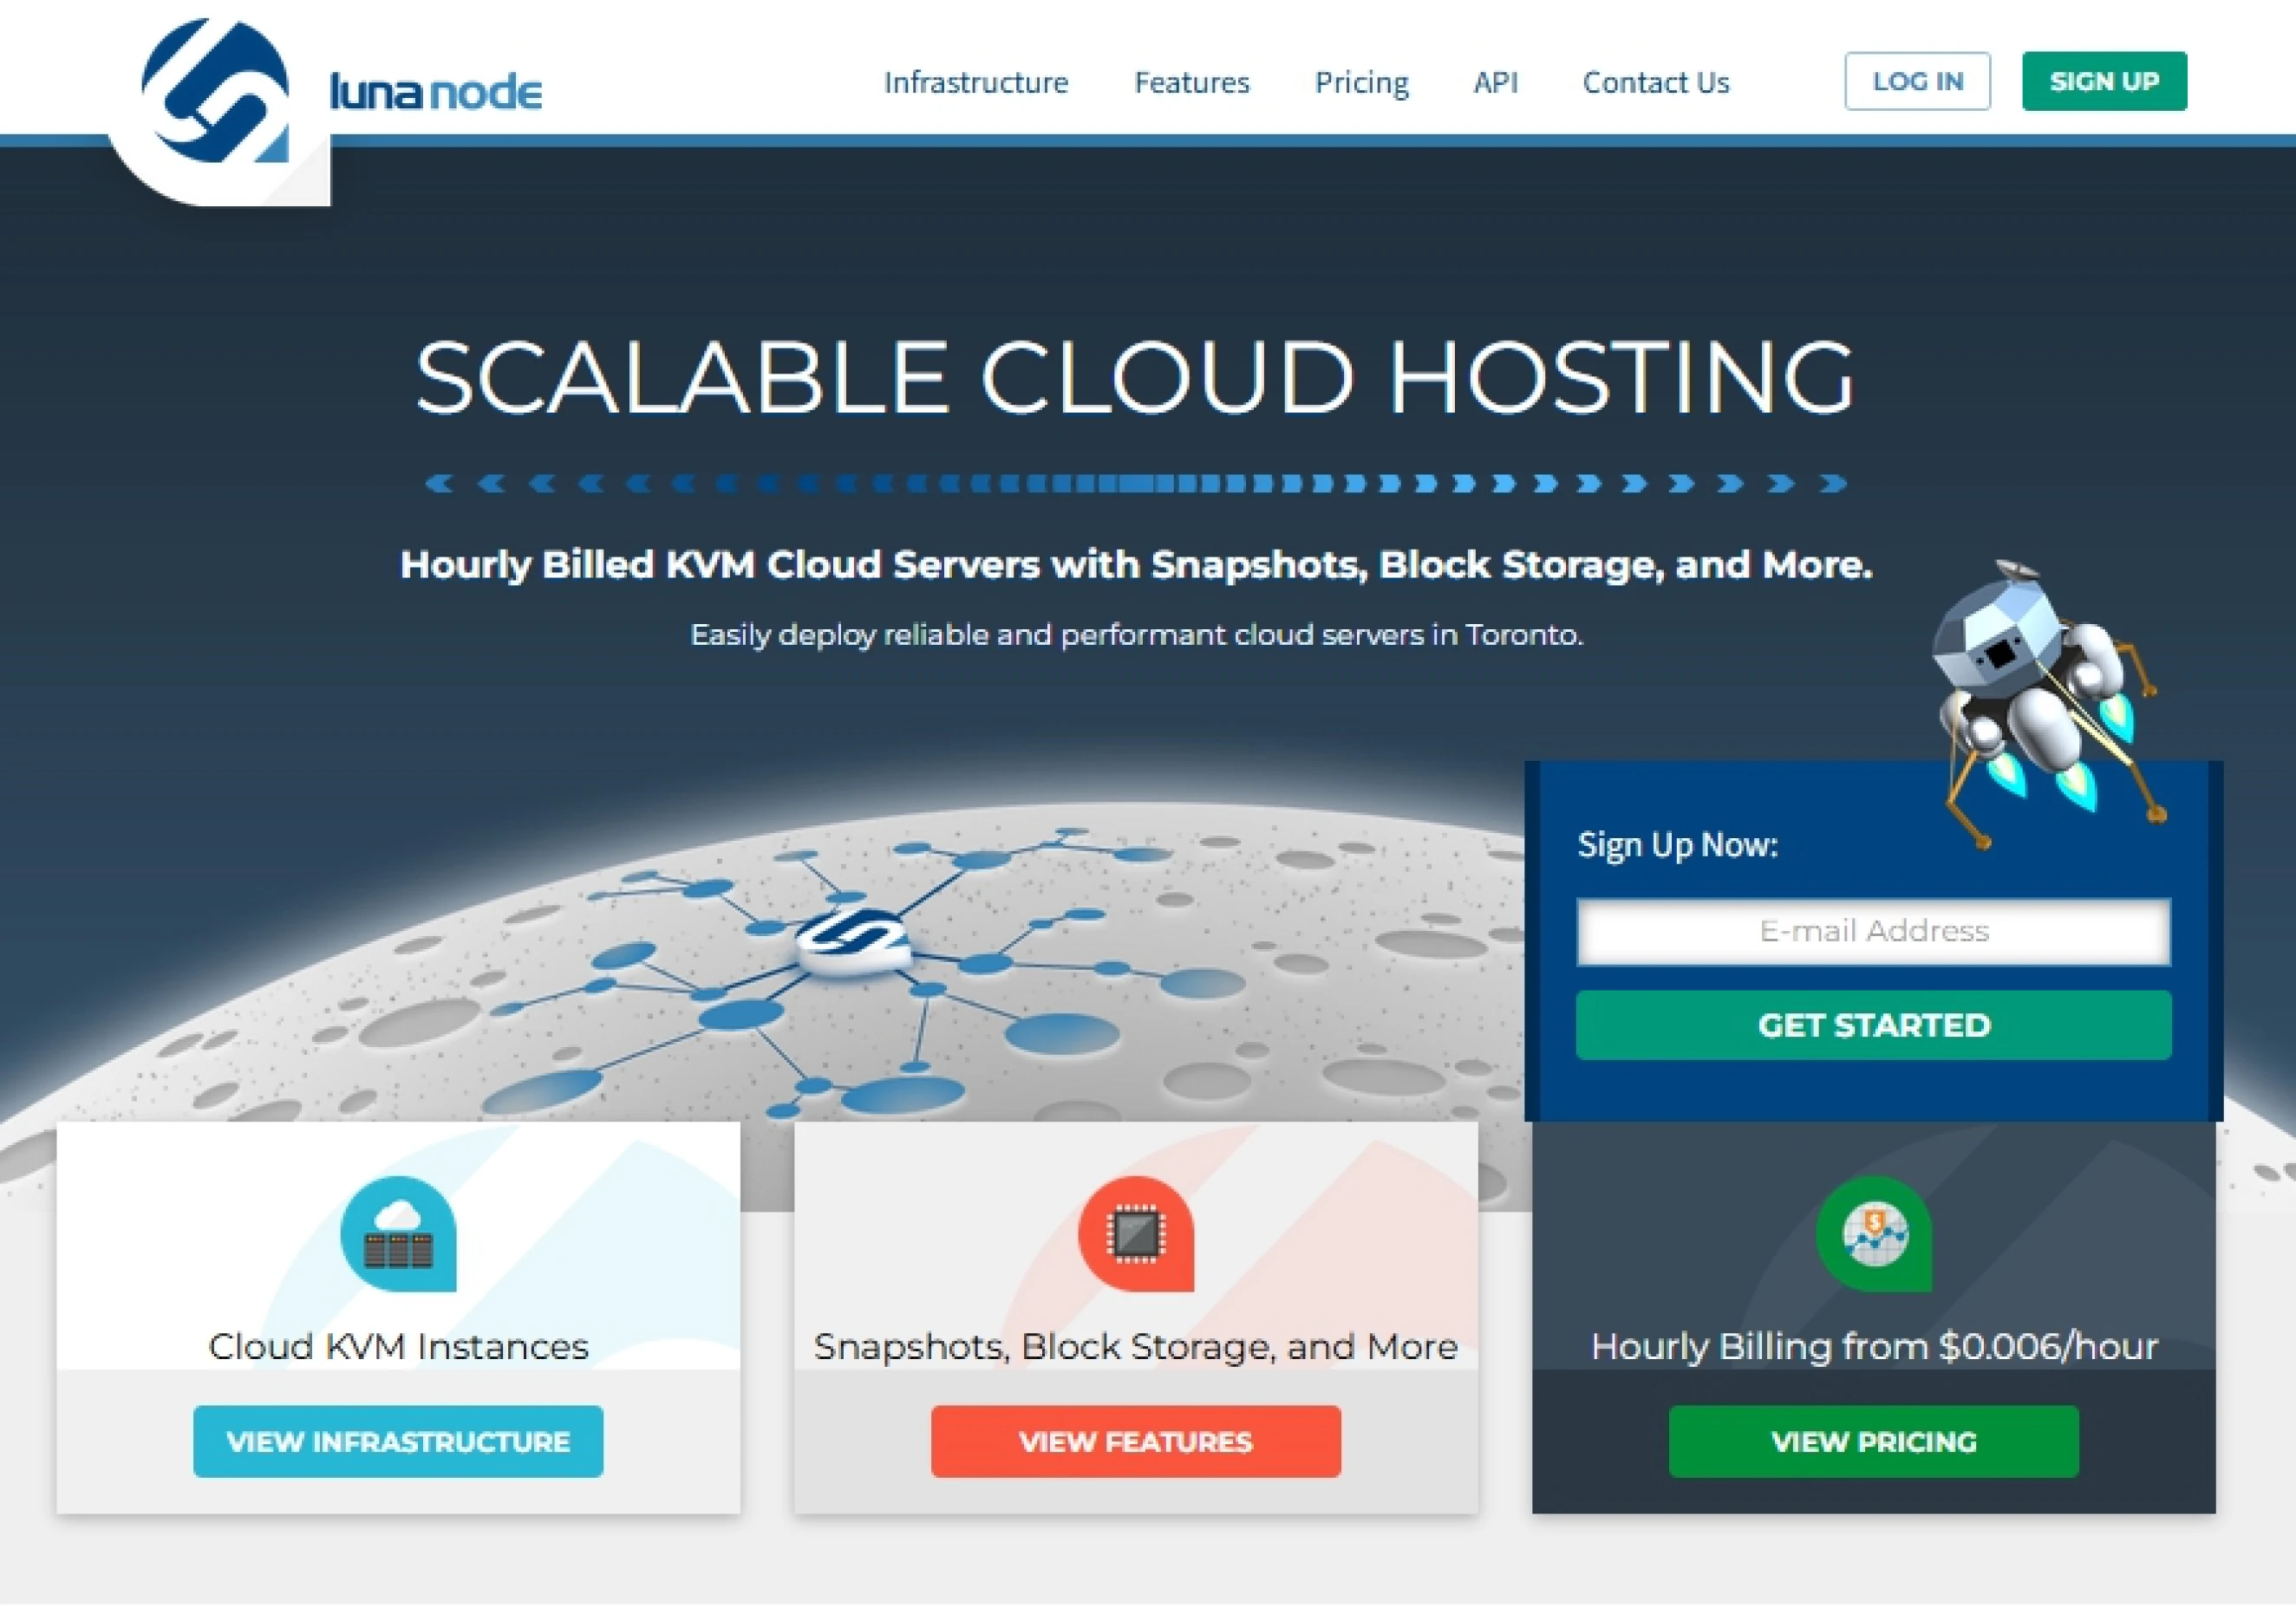Click the green pricing chart icon

[1873, 1233]
